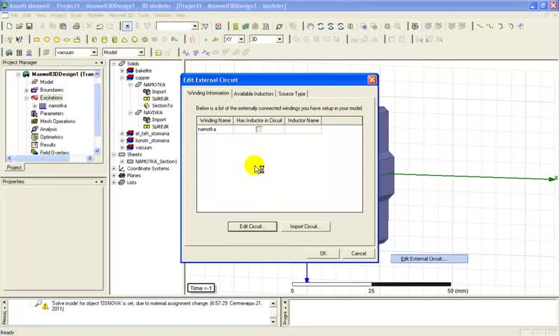Select Analysis in project tree
559x336 pixels.
(x=48, y=129)
